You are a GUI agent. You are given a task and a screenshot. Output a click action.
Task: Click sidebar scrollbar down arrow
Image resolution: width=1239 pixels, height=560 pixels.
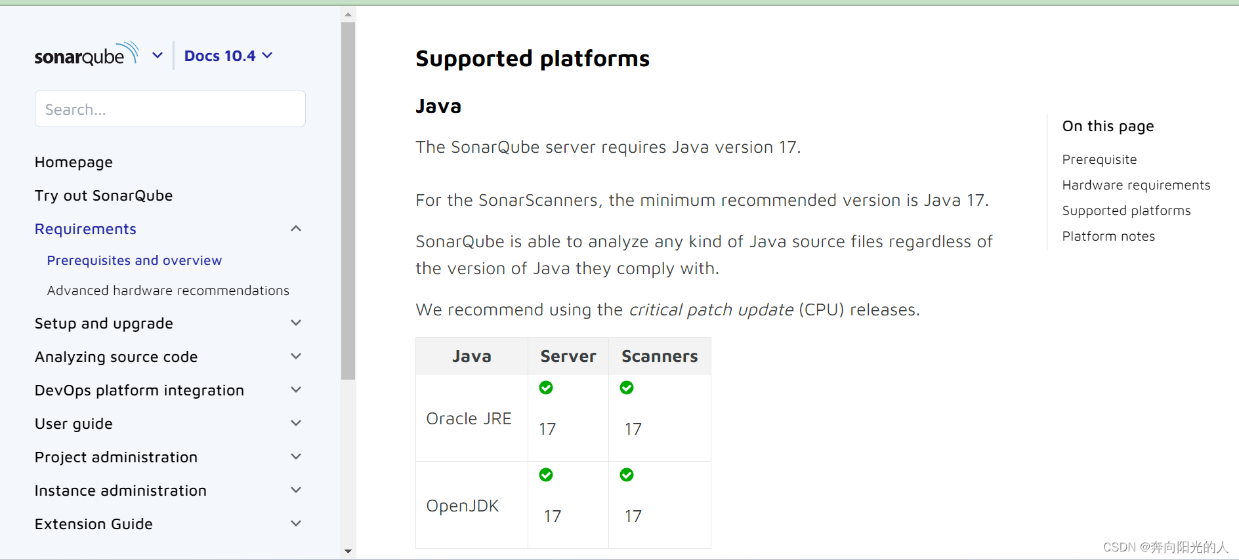click(348, 551)
